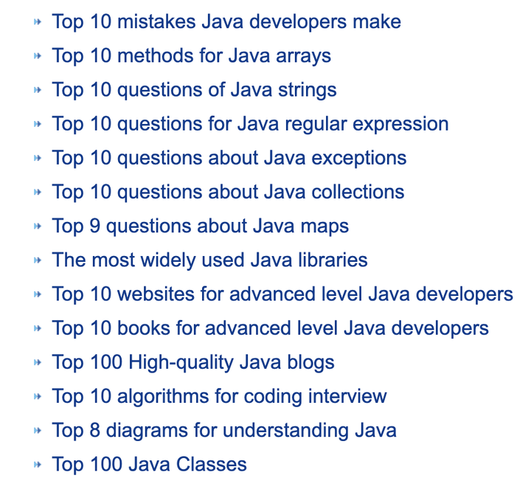Viewport: 531px width, 478px height.
Task: Click the arrow bullet next to Java strings item
Action: click(38, 90)
